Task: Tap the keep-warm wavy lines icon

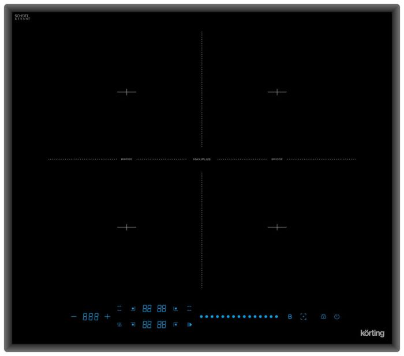Action: click(x=119, y=325)
